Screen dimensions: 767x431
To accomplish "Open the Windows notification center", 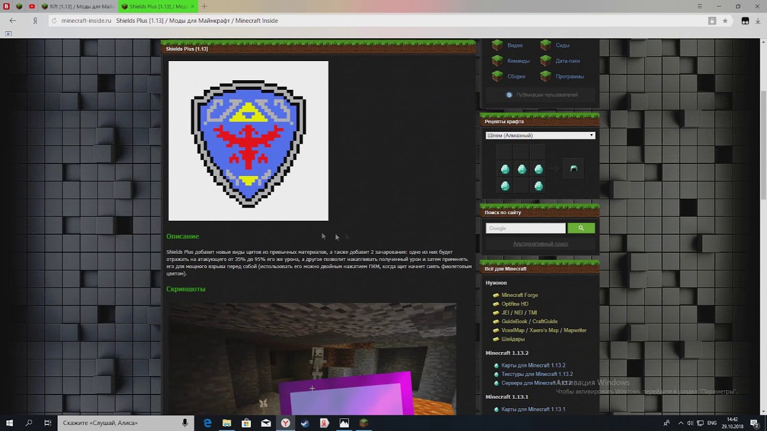I will 754,423.
